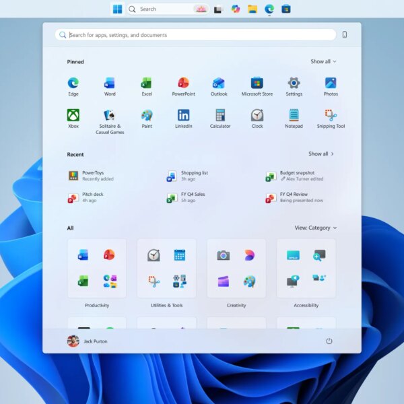
Task: Open the Notepad app
Action: (x=294, y=119)
